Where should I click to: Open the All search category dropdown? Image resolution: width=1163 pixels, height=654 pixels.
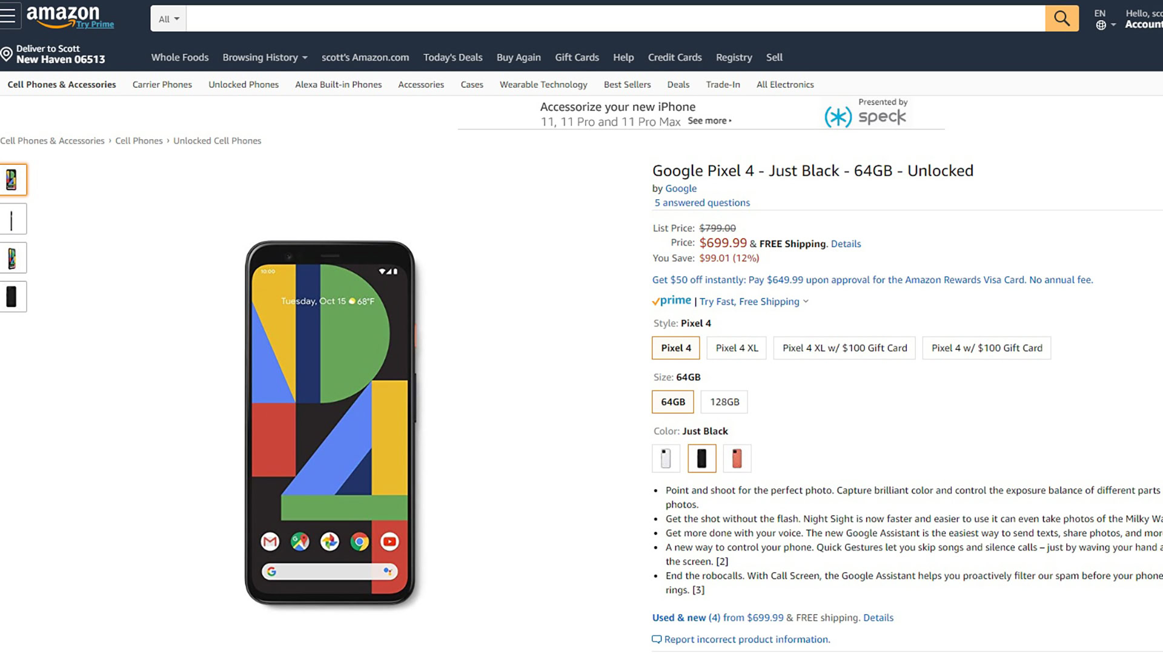(168, 19)
